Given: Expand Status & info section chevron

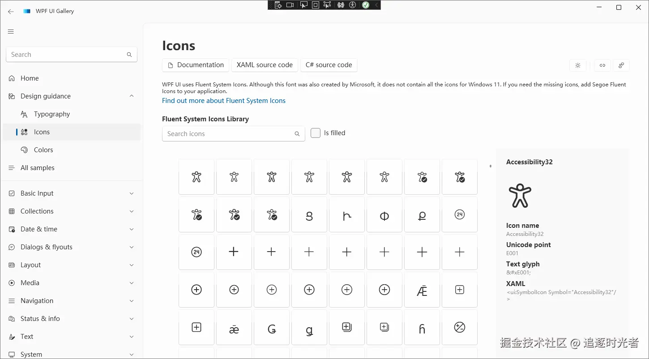Looking at the screenshot, I should (132, 319).
